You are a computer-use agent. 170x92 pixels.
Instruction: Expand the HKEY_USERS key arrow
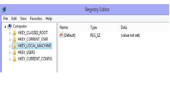(x=10, y=53)
